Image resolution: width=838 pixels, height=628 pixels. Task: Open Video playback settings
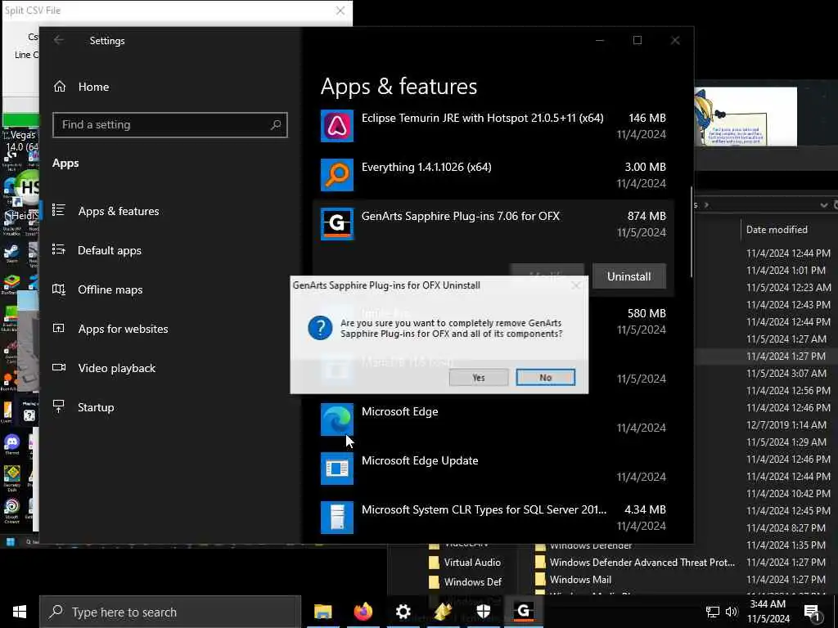(x=116, y=368)
